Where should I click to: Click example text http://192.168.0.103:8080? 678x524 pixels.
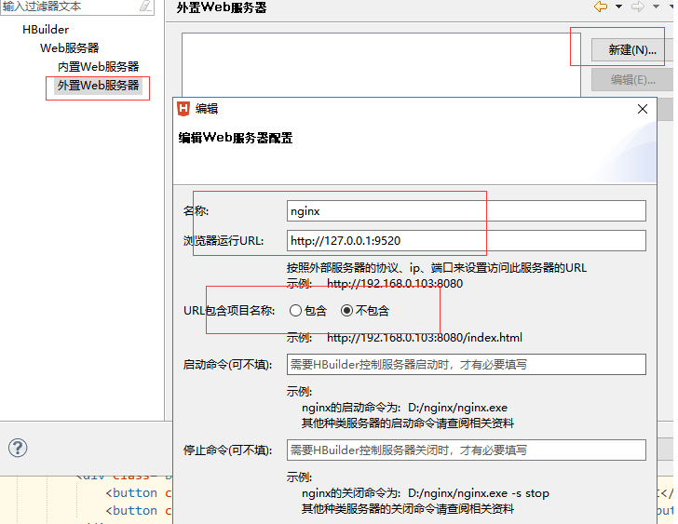tap(395, 283)
